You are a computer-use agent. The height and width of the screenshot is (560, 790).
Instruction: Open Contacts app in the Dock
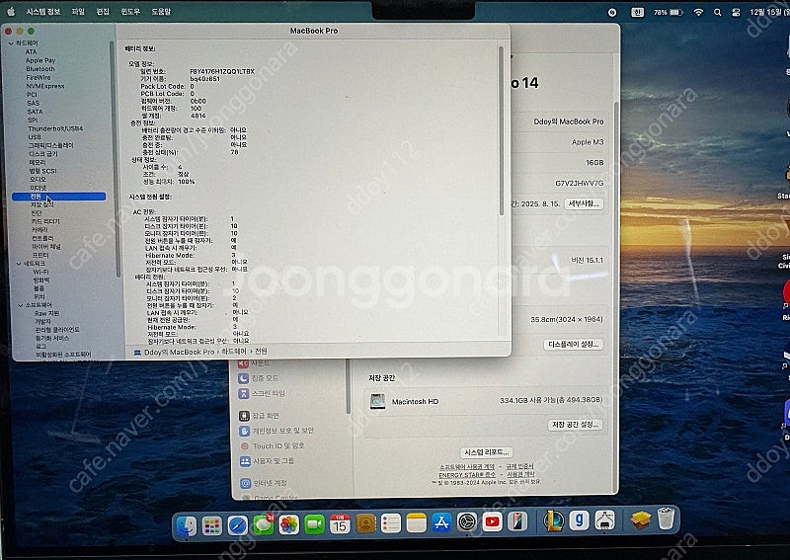click(x=365, y=524)
